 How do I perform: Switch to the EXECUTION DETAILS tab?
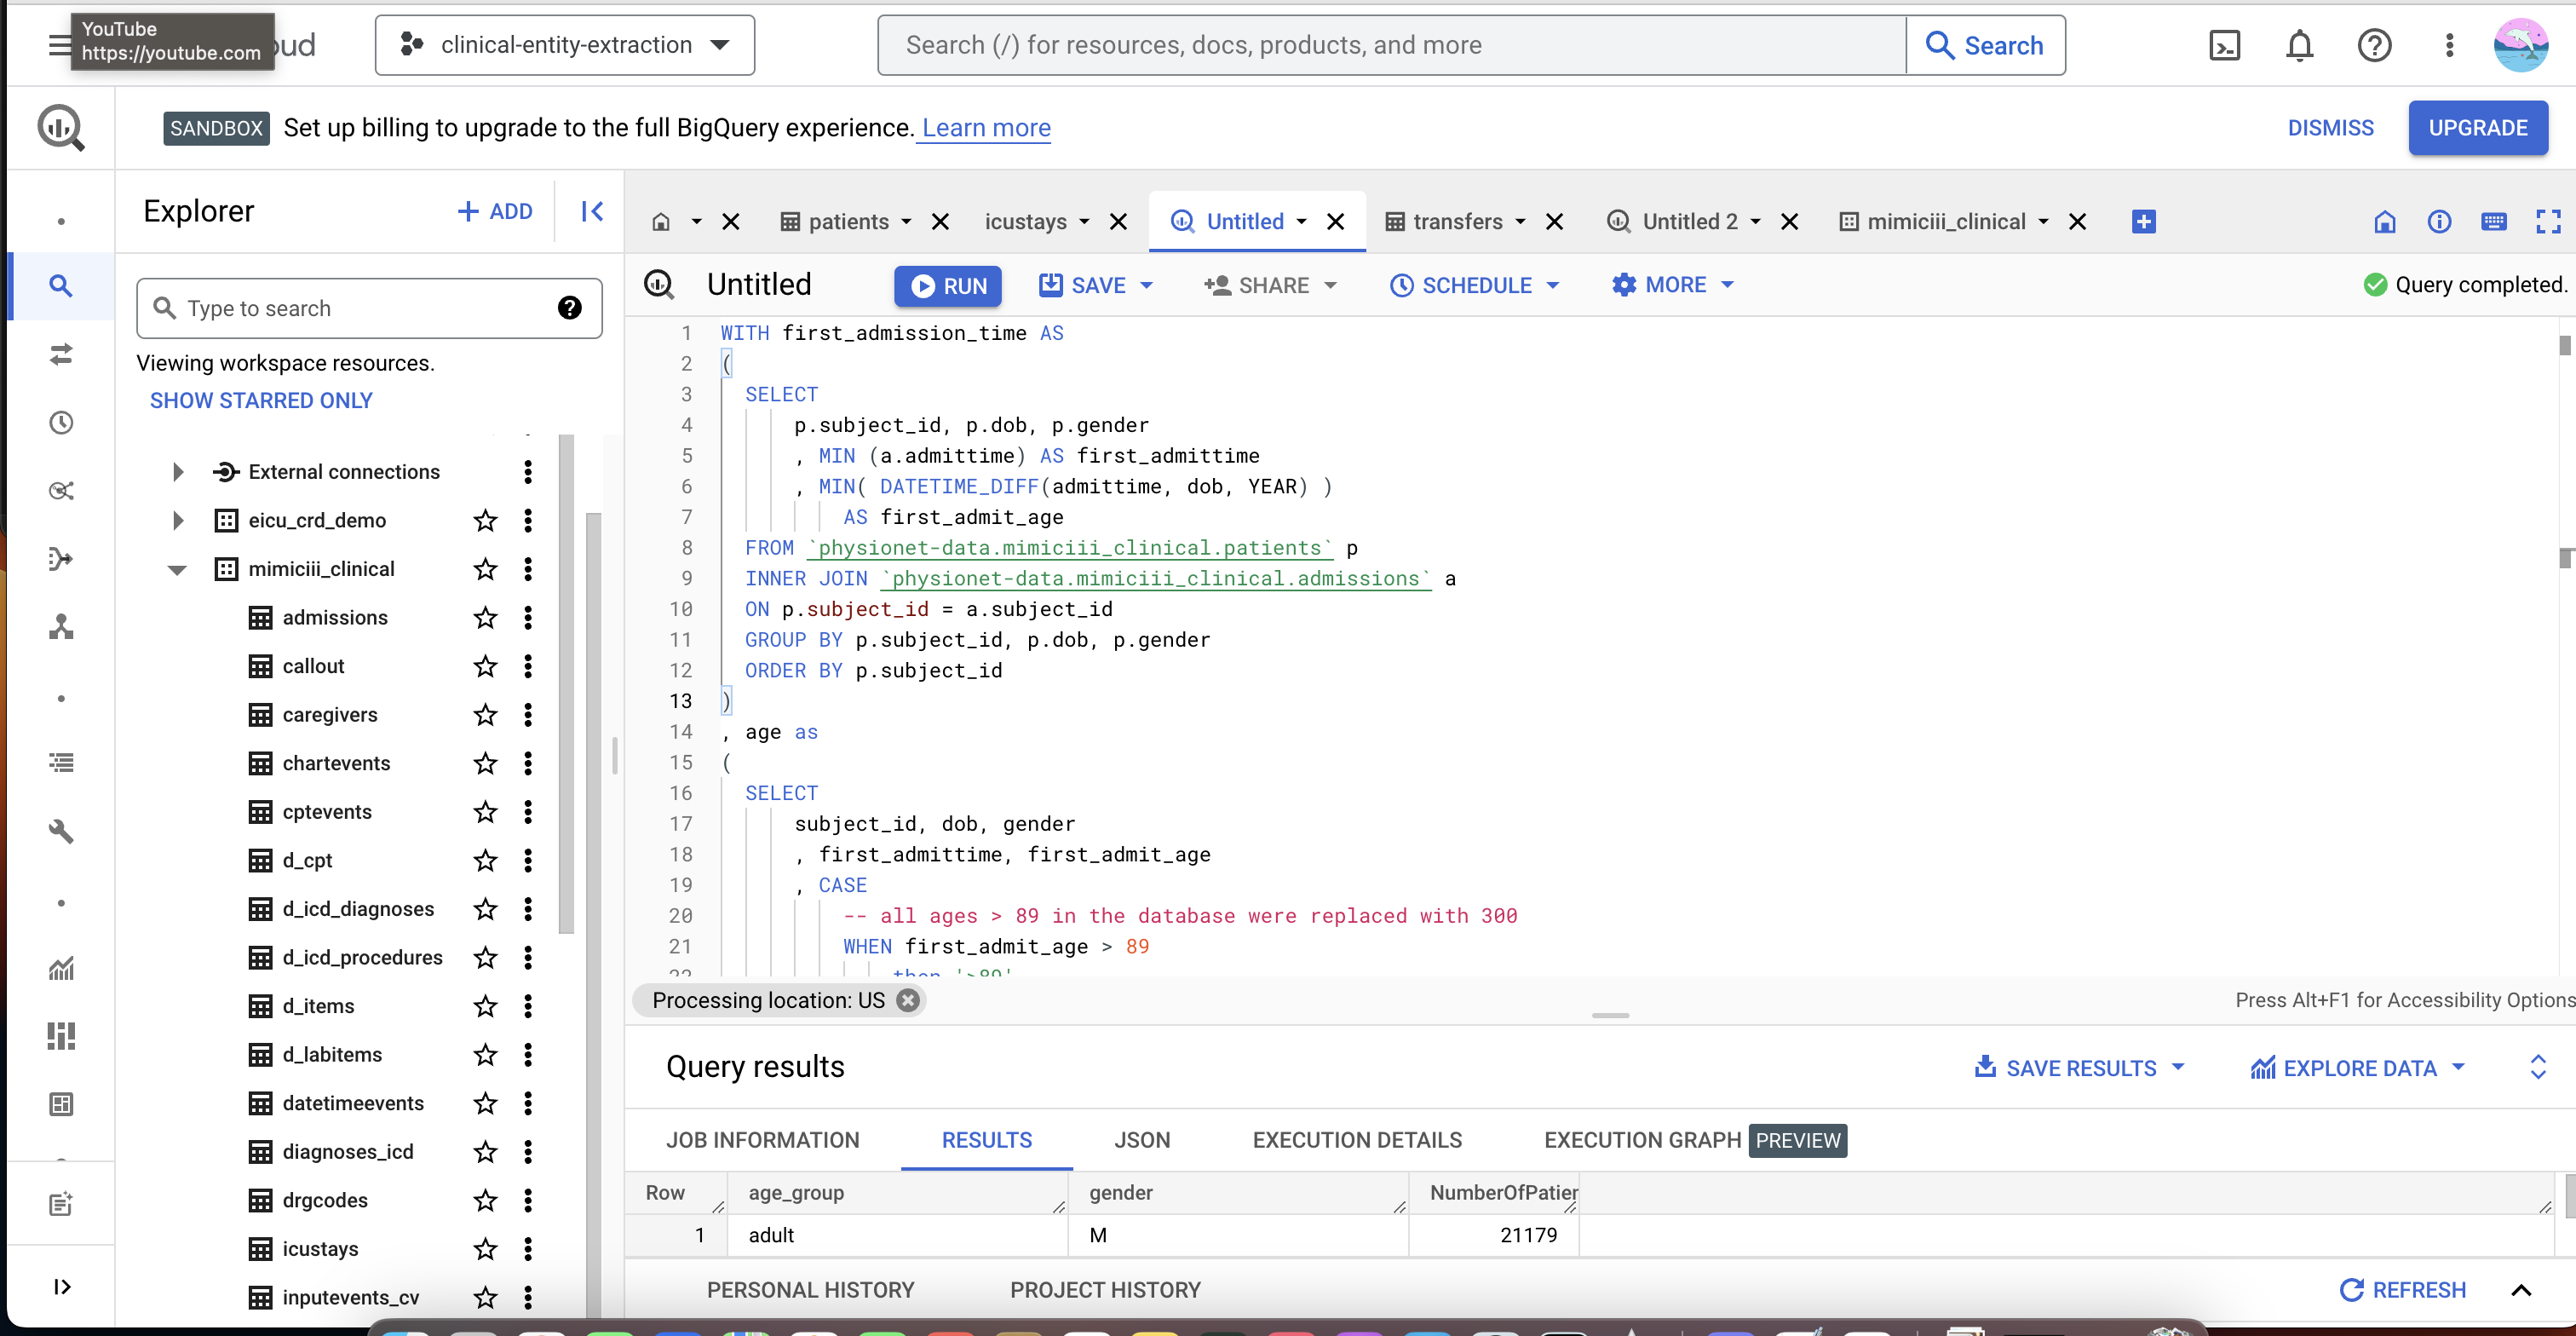point(1356,1140)
